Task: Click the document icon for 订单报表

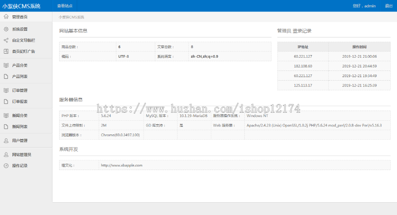Action: tap(6, 101)
